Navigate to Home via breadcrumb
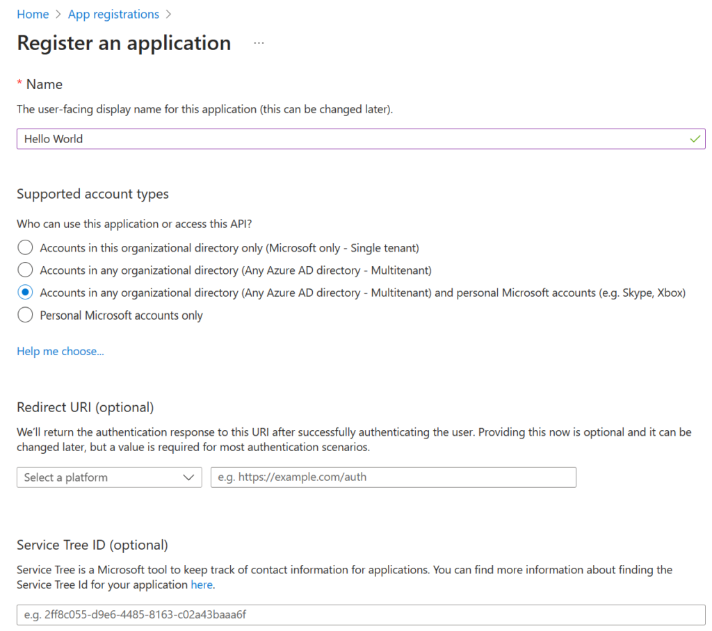 coord(33,14)
